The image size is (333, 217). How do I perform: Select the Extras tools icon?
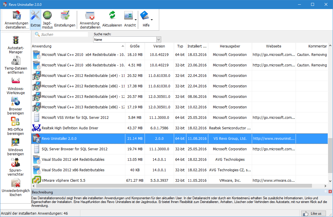(35, 15)
